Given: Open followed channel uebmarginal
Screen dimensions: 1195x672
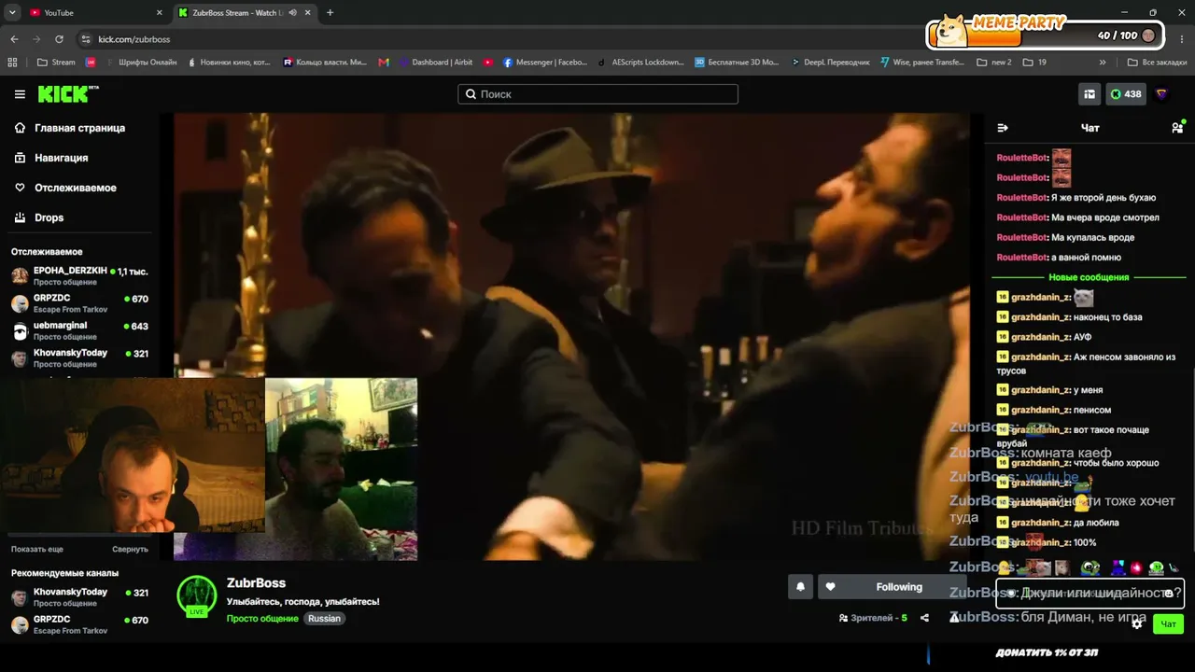Looking at the screenshot, I should point(79,330).
